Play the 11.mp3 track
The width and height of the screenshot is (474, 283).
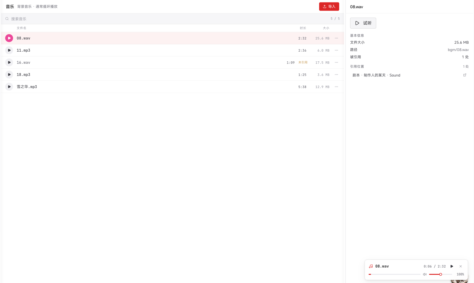[9, 50]
